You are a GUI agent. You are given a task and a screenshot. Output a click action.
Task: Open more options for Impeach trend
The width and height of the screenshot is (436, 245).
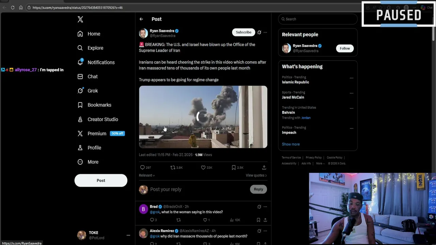point(352,129)
